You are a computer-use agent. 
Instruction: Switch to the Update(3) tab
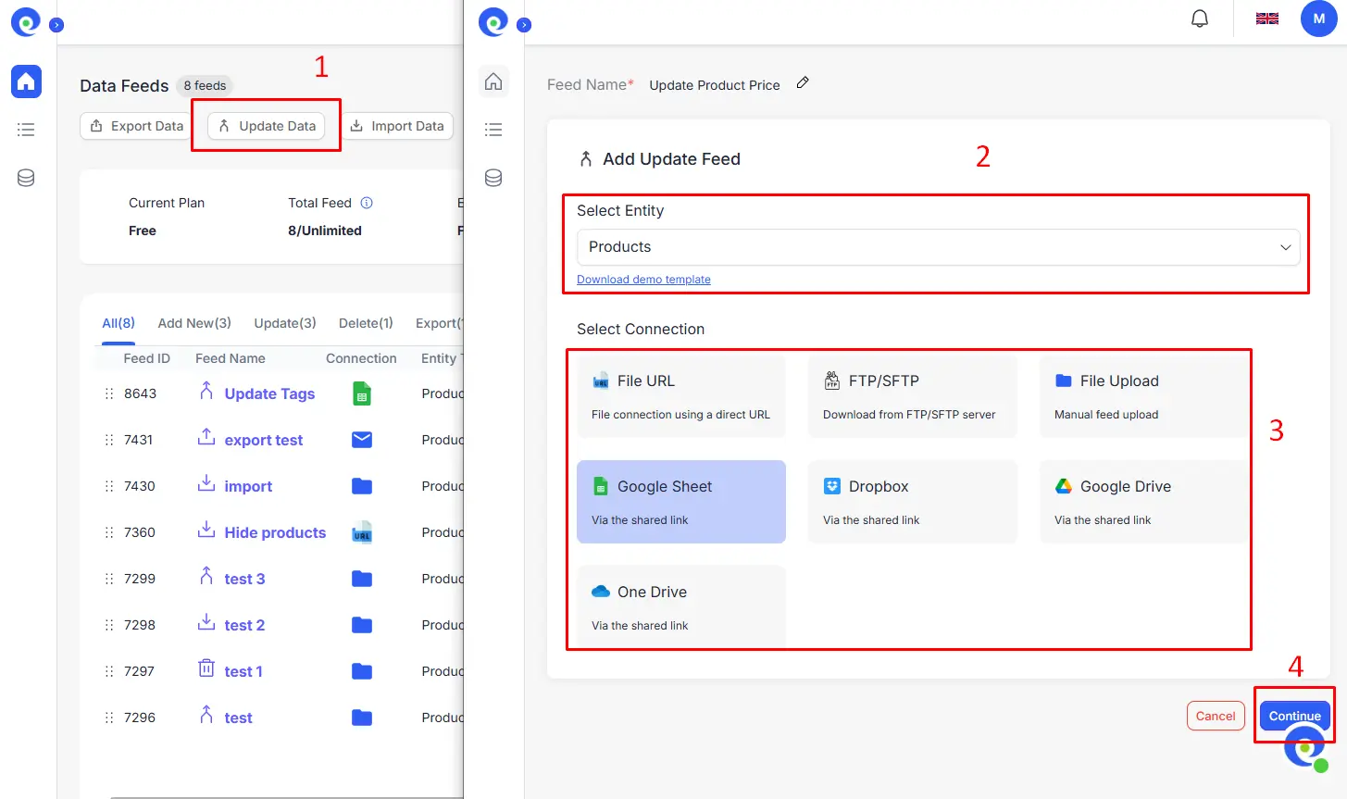click(x=284, y=323)
